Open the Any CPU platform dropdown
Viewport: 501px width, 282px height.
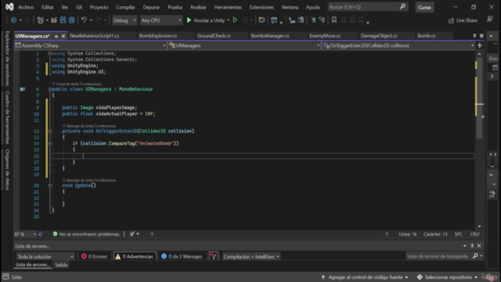[161, 20]
